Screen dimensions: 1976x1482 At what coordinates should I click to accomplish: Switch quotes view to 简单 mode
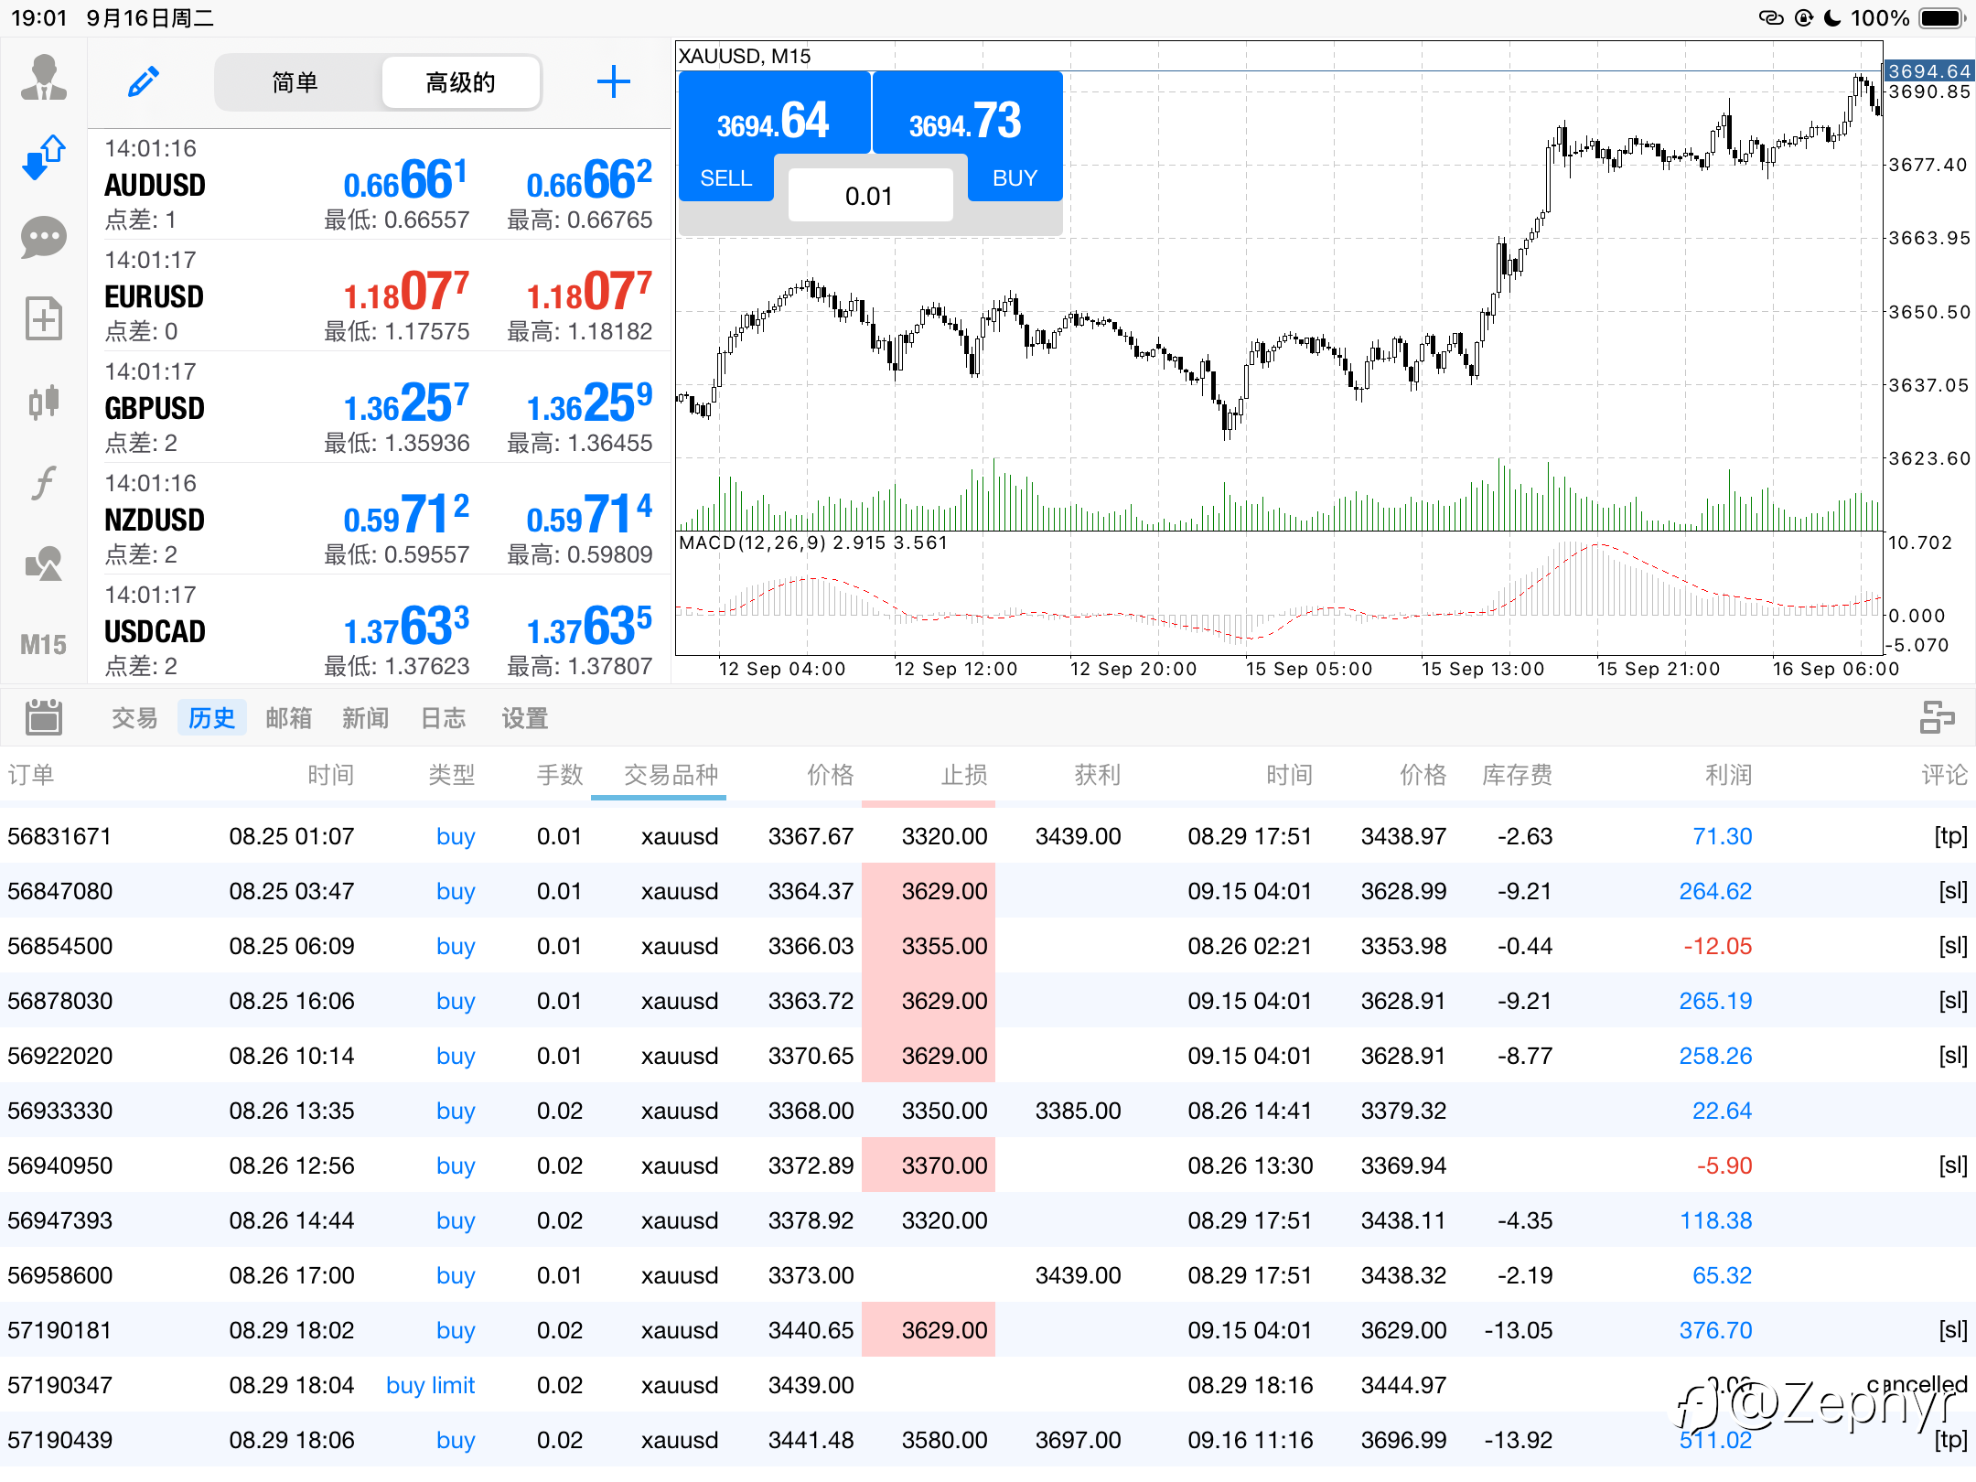pos(295,82)
